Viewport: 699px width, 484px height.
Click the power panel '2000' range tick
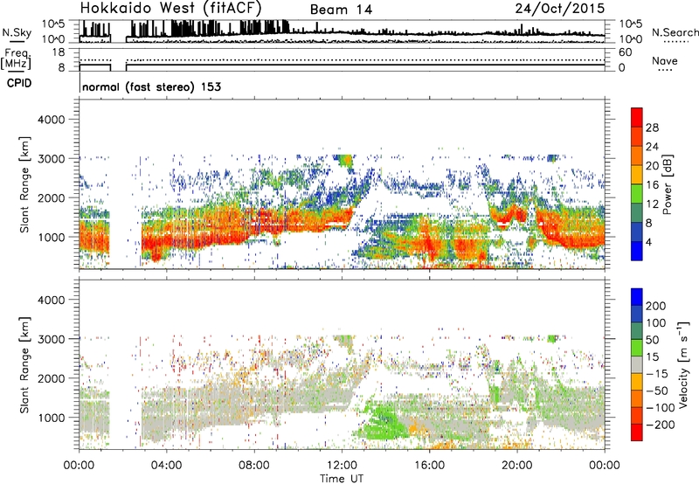click(x=52, y=197)
